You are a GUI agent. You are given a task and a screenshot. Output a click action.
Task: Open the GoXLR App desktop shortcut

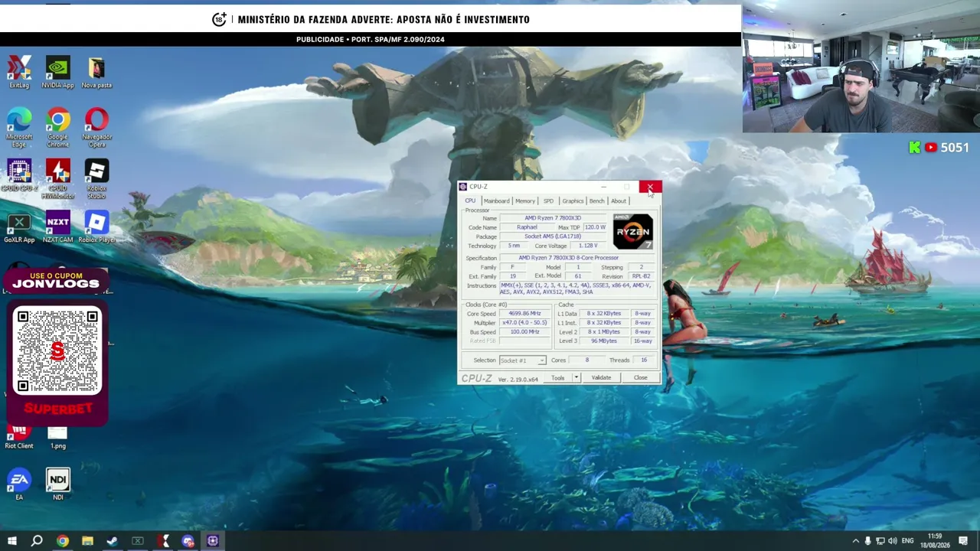coord(19,228)
